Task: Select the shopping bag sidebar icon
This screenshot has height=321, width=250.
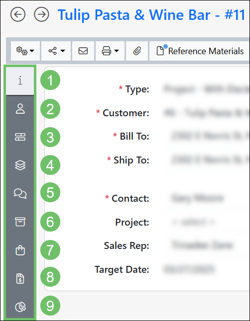Action: 20,250
